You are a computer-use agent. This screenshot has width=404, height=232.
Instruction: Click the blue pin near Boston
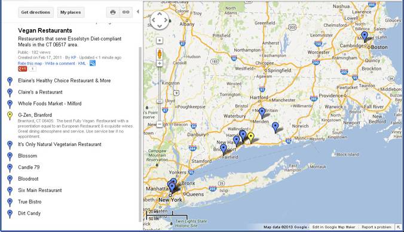click(365, 36)
